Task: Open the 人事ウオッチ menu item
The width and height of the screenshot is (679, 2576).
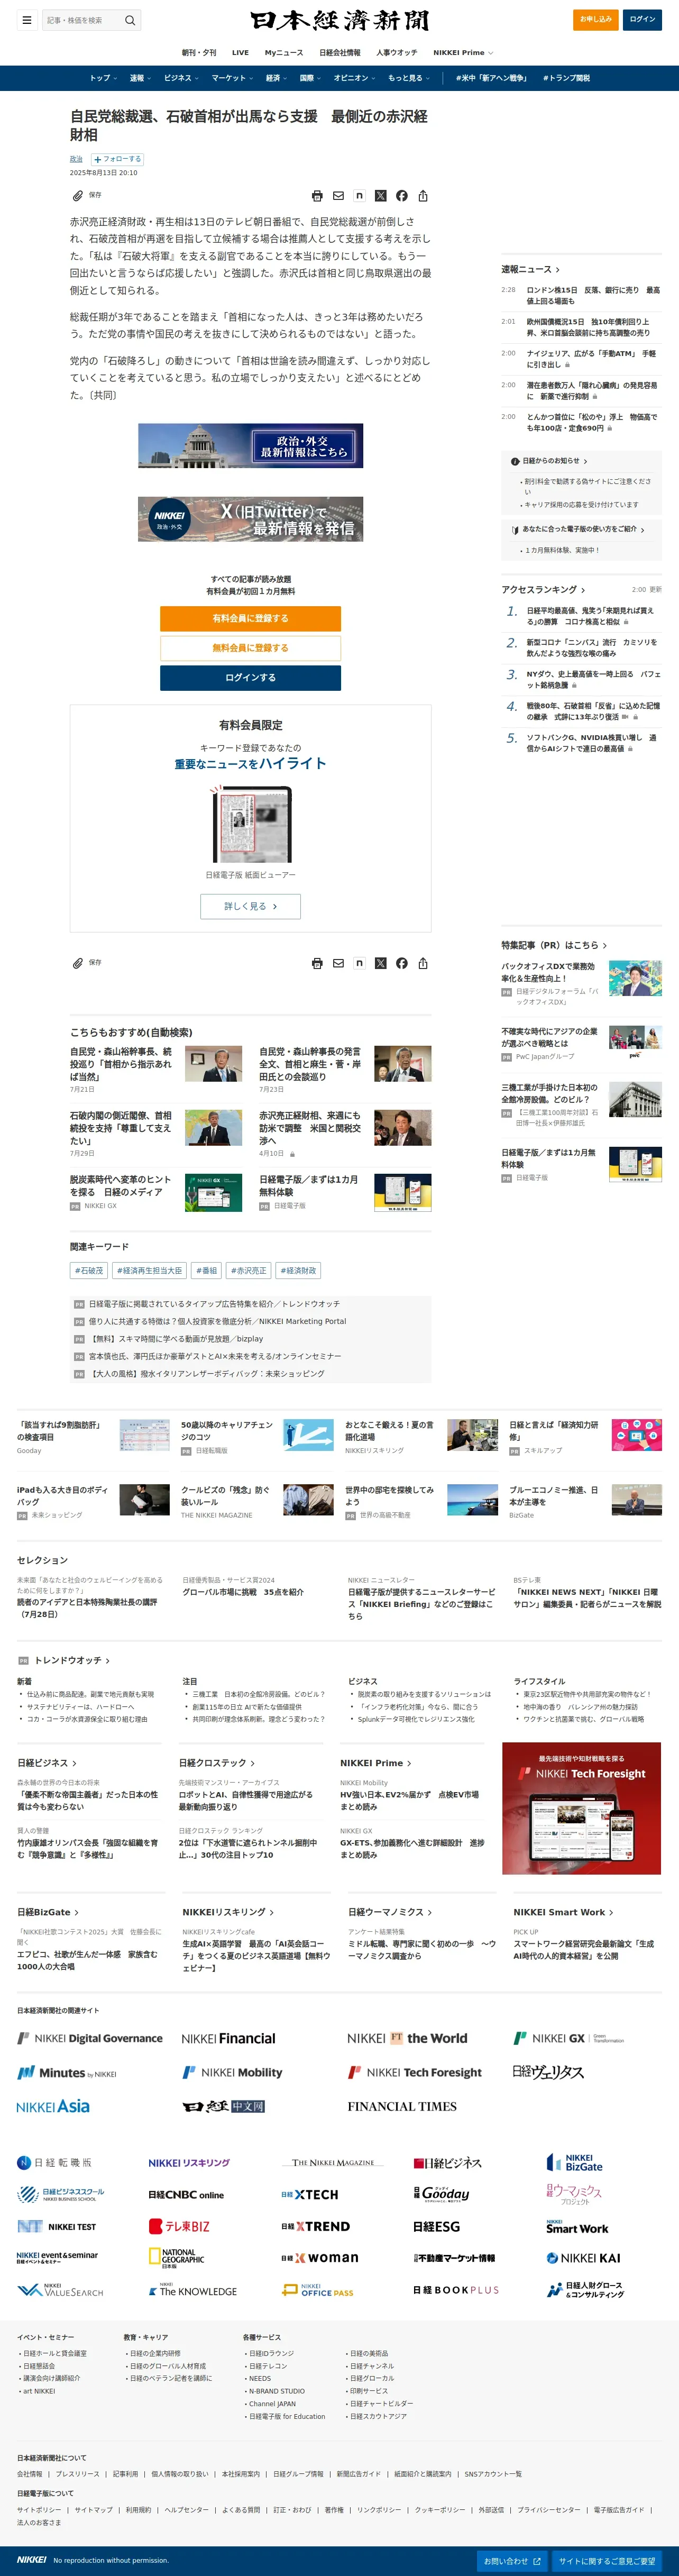Action: pyautogui.click(x=397, y=52)
